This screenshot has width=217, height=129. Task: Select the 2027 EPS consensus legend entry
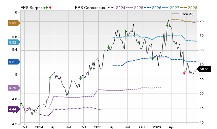pos(171,8)
